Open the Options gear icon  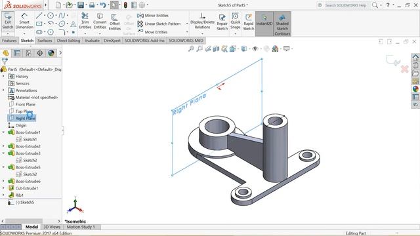142,5
